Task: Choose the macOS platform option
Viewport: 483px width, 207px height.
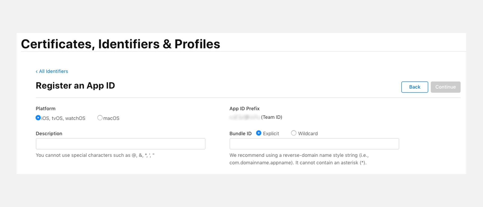Action: point(100,118)
